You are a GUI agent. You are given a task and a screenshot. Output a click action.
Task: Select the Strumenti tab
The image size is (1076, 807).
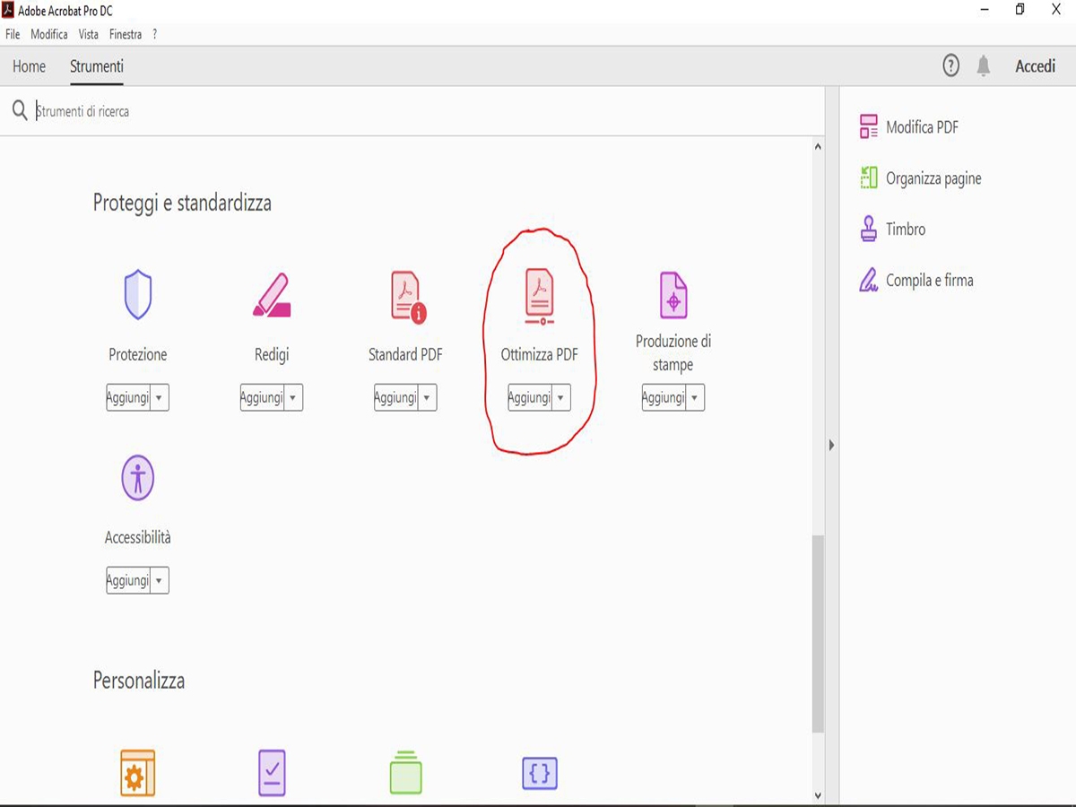pyautogui.click(x=97, y=66)
